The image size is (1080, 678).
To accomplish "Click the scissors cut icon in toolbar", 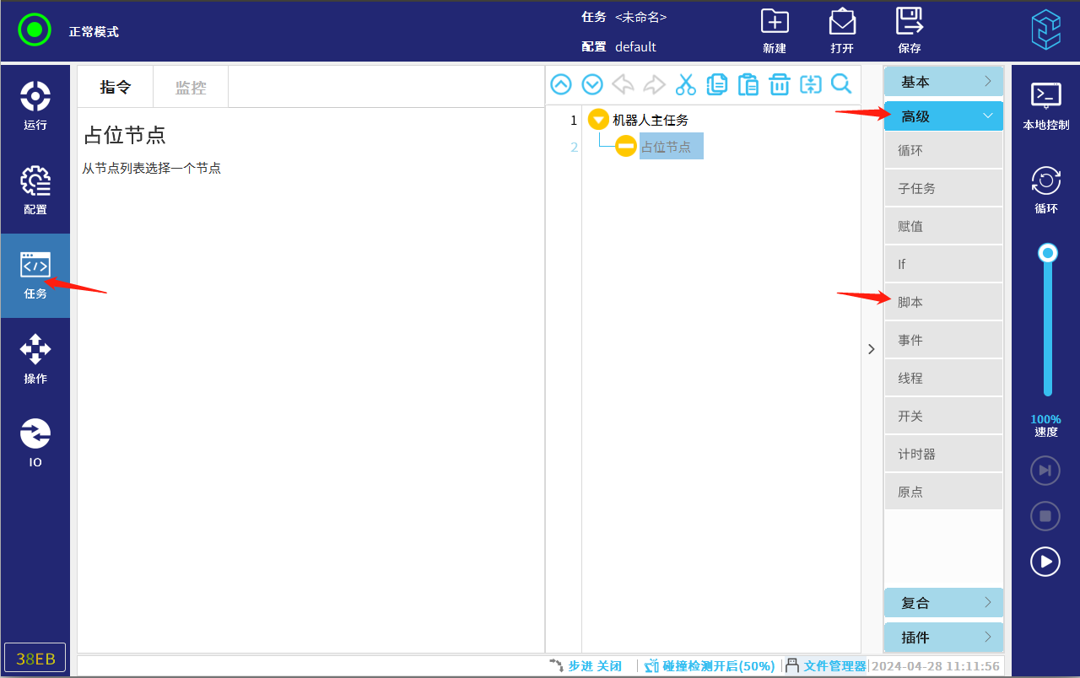I will [x=685, y=84].
